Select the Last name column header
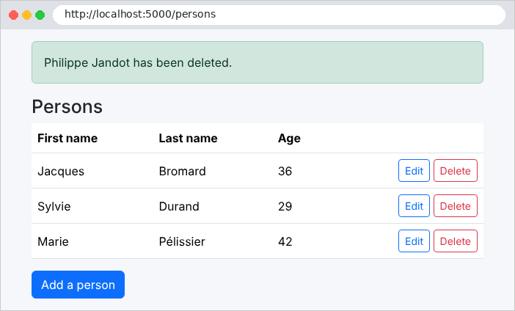The width and height of the screenshot is (515, 311). click(x=189, y=138)
